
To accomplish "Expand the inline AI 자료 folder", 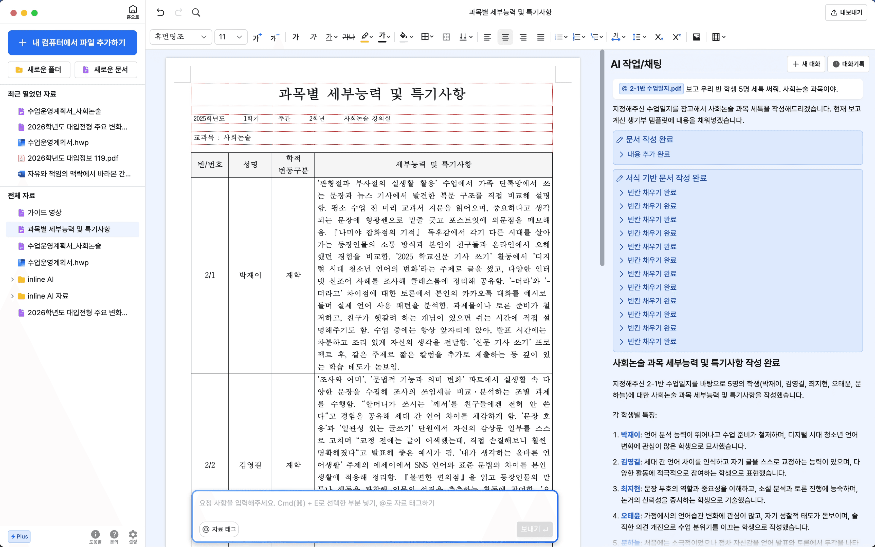I will pyautogui.click(x=12, y=296).
